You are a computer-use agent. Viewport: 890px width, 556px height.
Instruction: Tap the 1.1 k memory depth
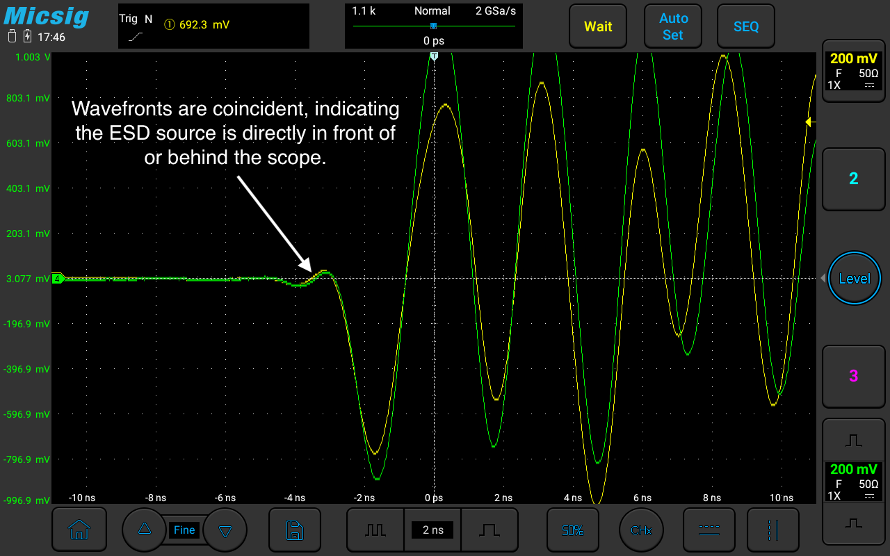364,11
